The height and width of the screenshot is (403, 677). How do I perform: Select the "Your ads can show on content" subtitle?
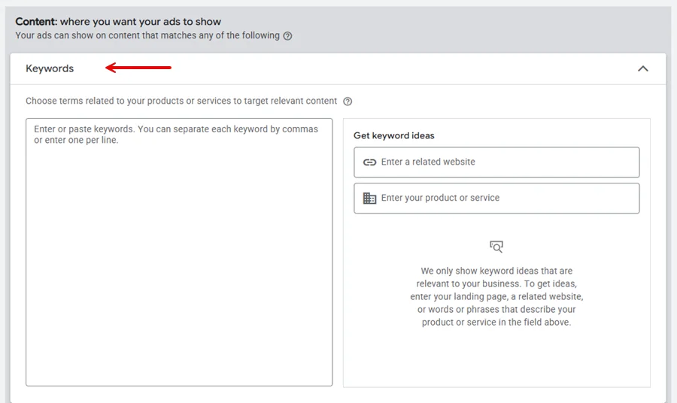(x=147, y=35)
